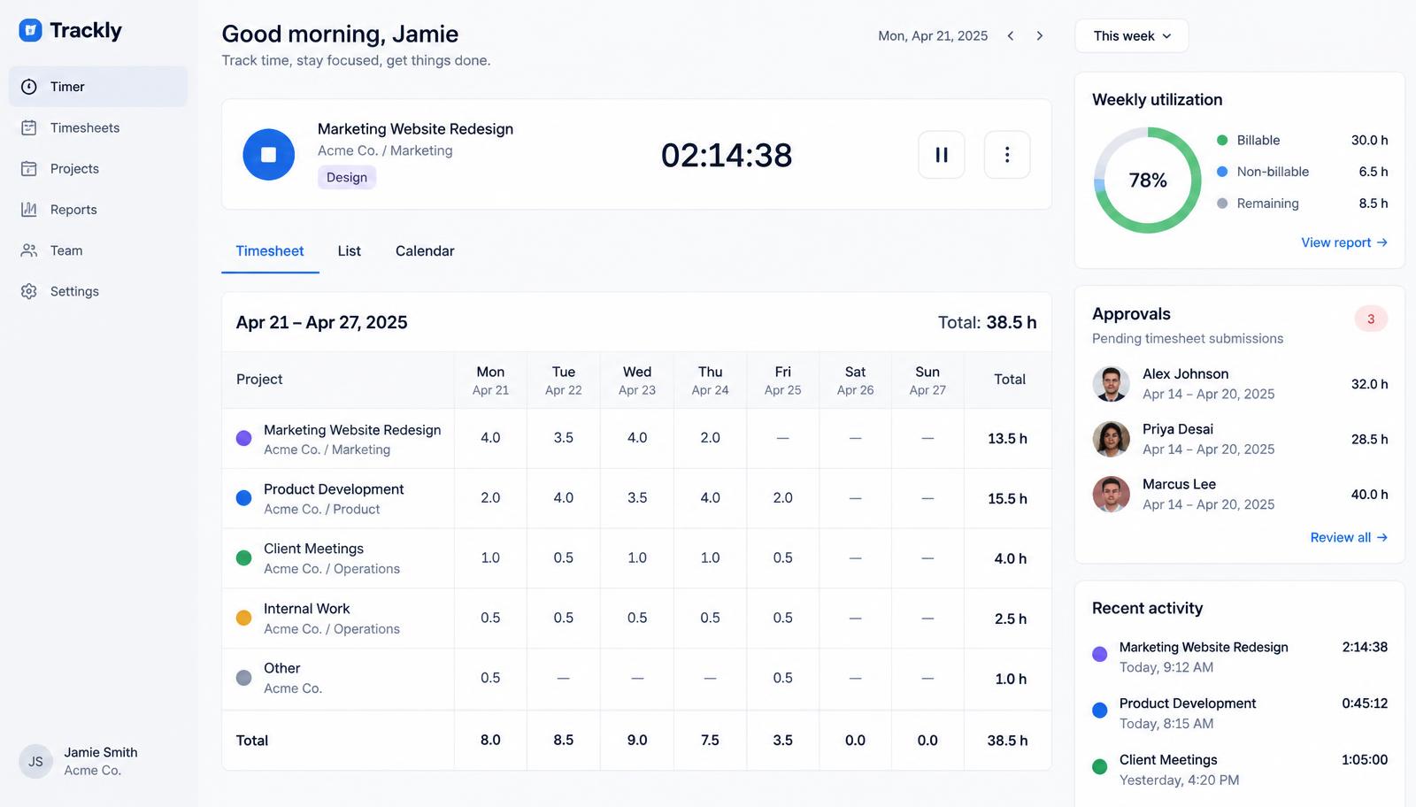
Task: Click the Sat Apr 26 column header
Action: point(856,380)
